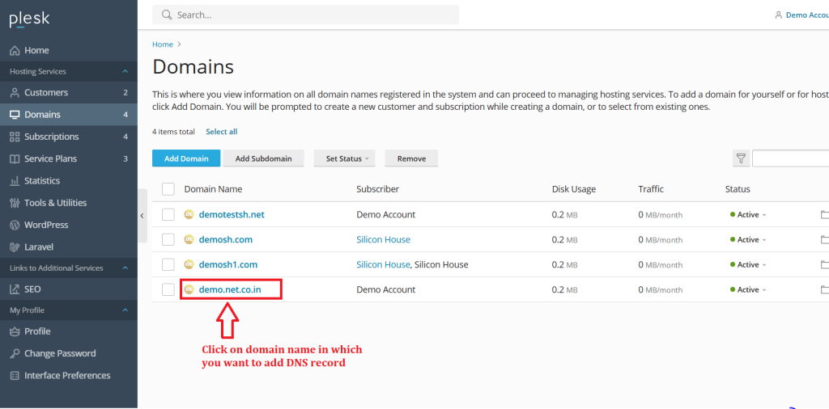This screenshot has width=829, height=409.
Task: Click the Profile icon in sidebar
Action: 15,331
